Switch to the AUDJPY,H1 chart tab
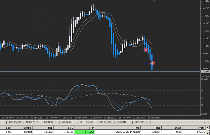This screenshot has width=210, height=135. pyautogui.click(x=15, y=122)
